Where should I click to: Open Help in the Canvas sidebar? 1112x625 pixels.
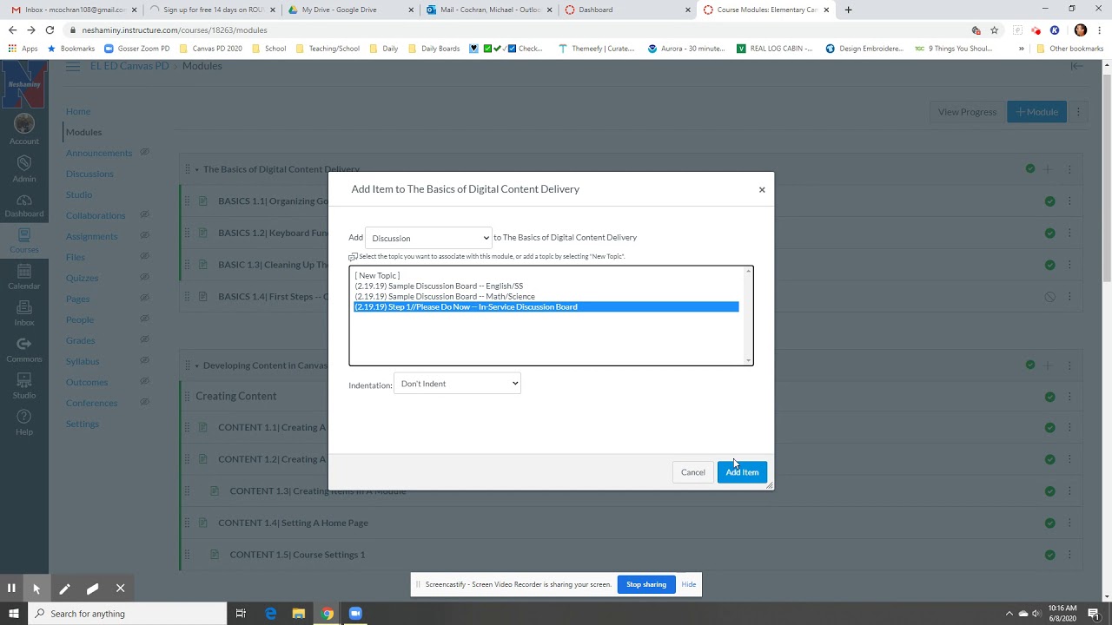pos(24,423)
